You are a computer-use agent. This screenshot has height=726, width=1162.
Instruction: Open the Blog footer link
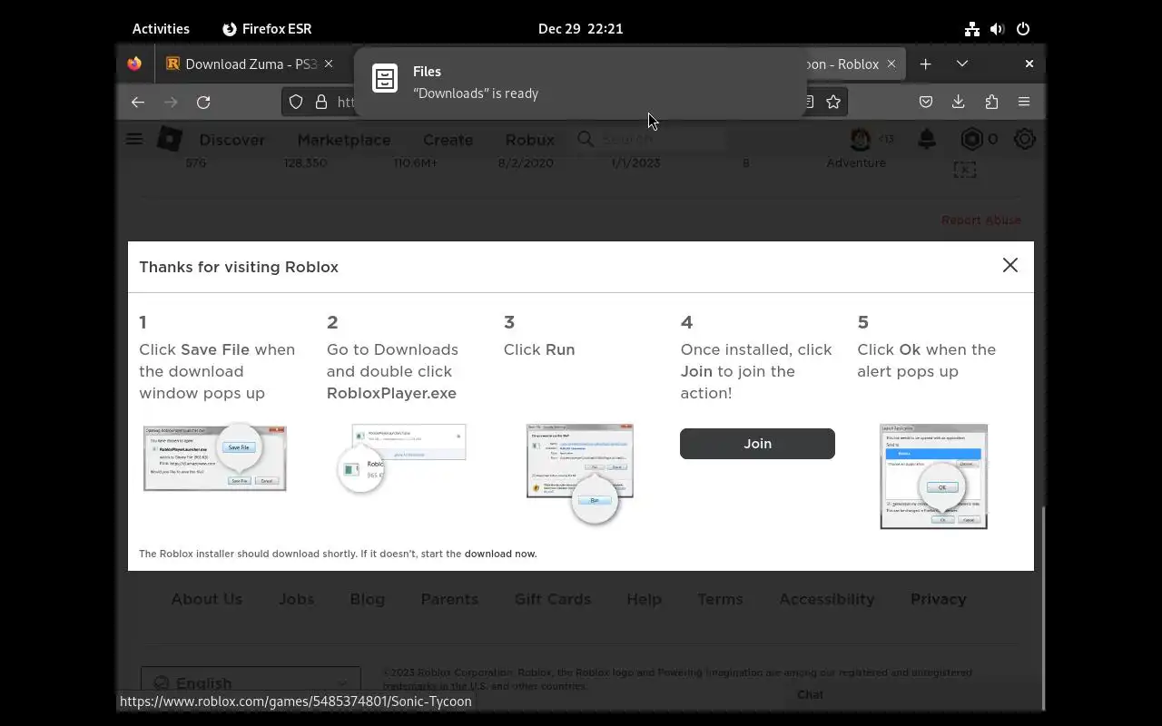368,599
